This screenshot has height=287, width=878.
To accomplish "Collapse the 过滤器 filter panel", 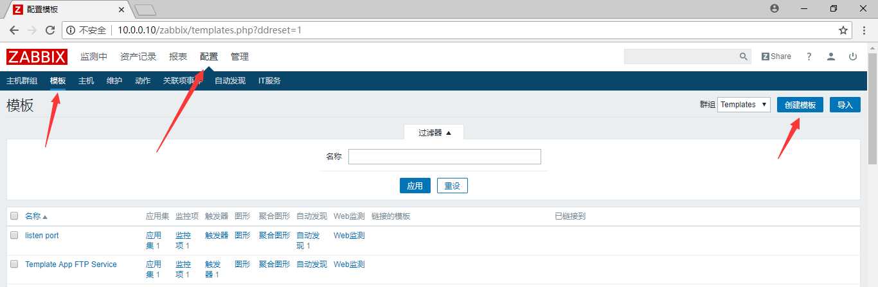I will (435, 132).
